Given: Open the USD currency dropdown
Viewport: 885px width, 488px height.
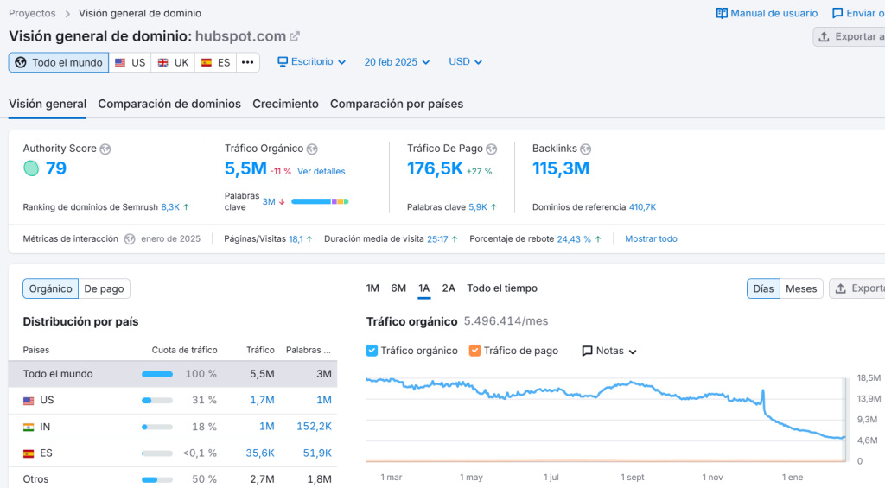Looking at the screenshot, I should (x=465, y=62).
